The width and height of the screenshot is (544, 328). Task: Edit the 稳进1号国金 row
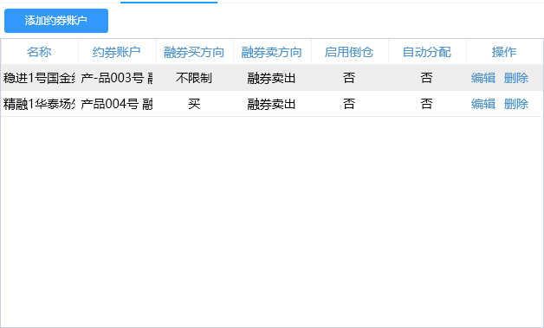(483, 78)
